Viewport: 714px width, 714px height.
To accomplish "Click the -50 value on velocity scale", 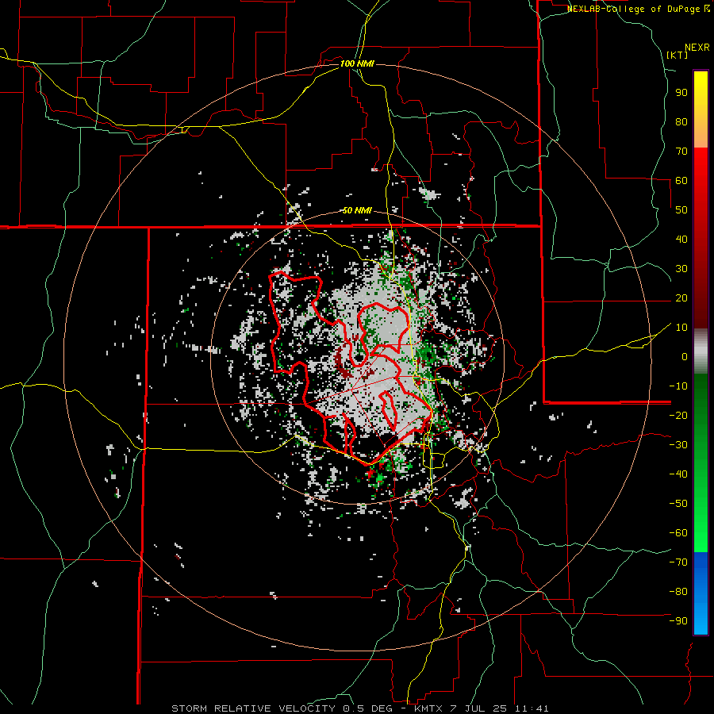I will [x=678, y=504].
